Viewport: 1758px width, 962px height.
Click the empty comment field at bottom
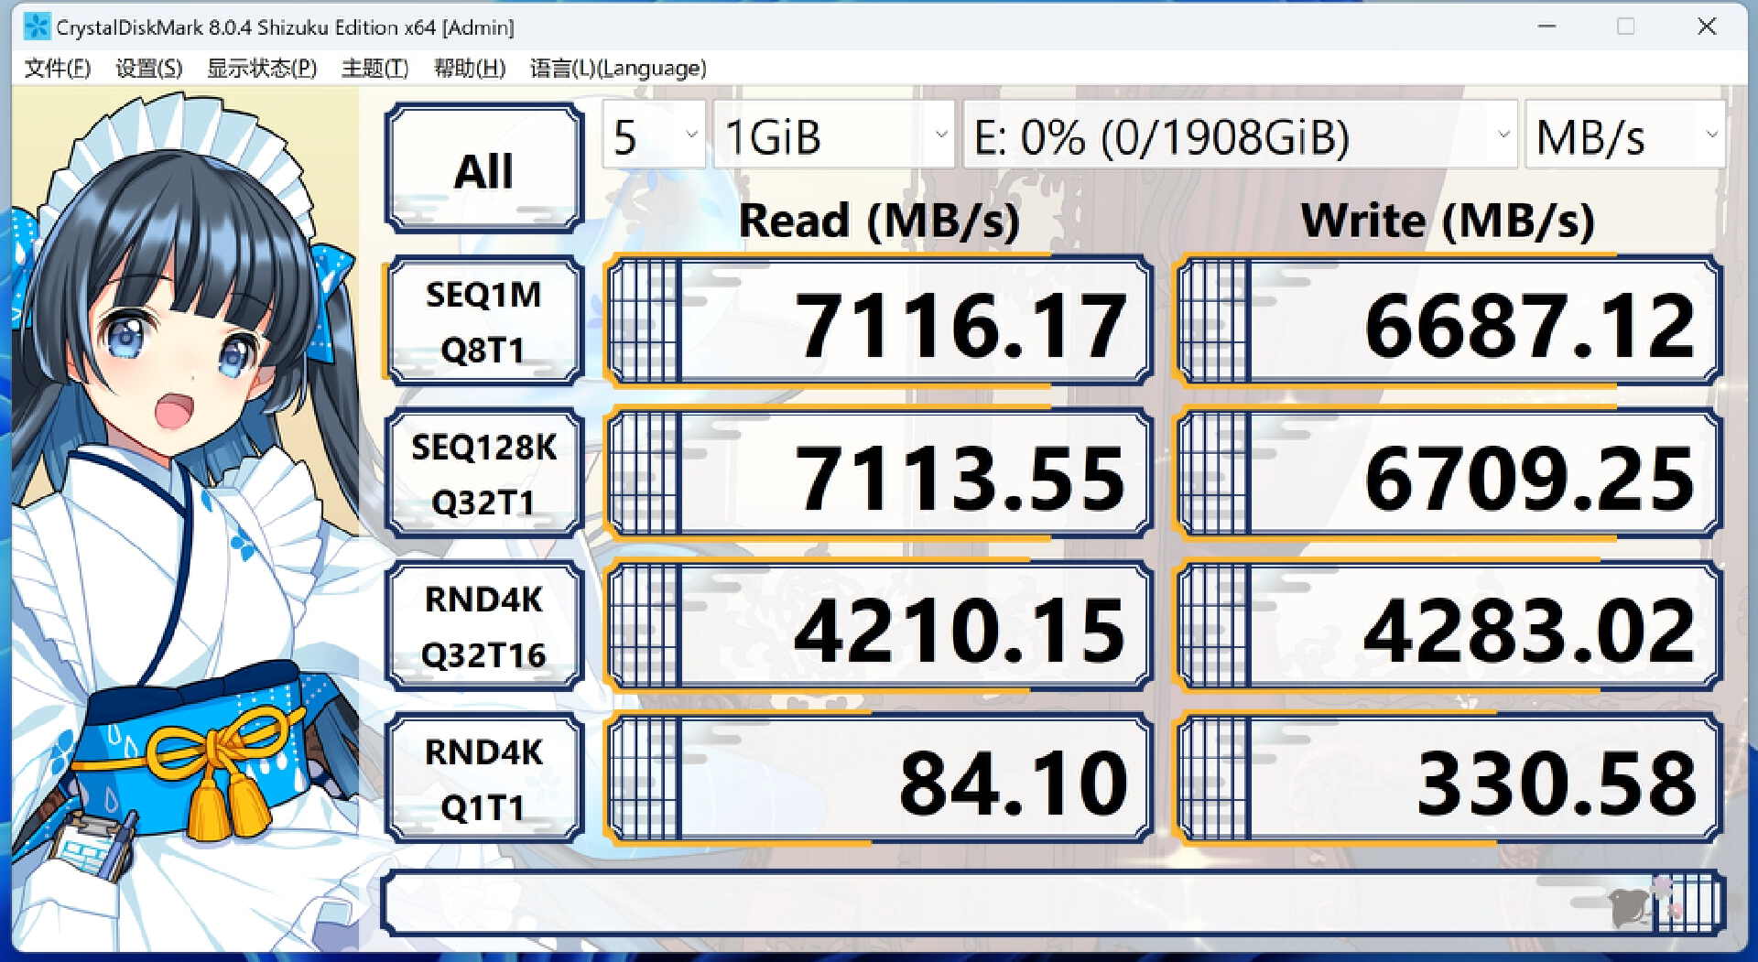(x=989, y=904)
